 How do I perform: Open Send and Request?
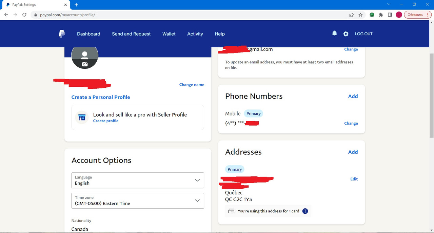pyautogui.click(x=131, y=34)
